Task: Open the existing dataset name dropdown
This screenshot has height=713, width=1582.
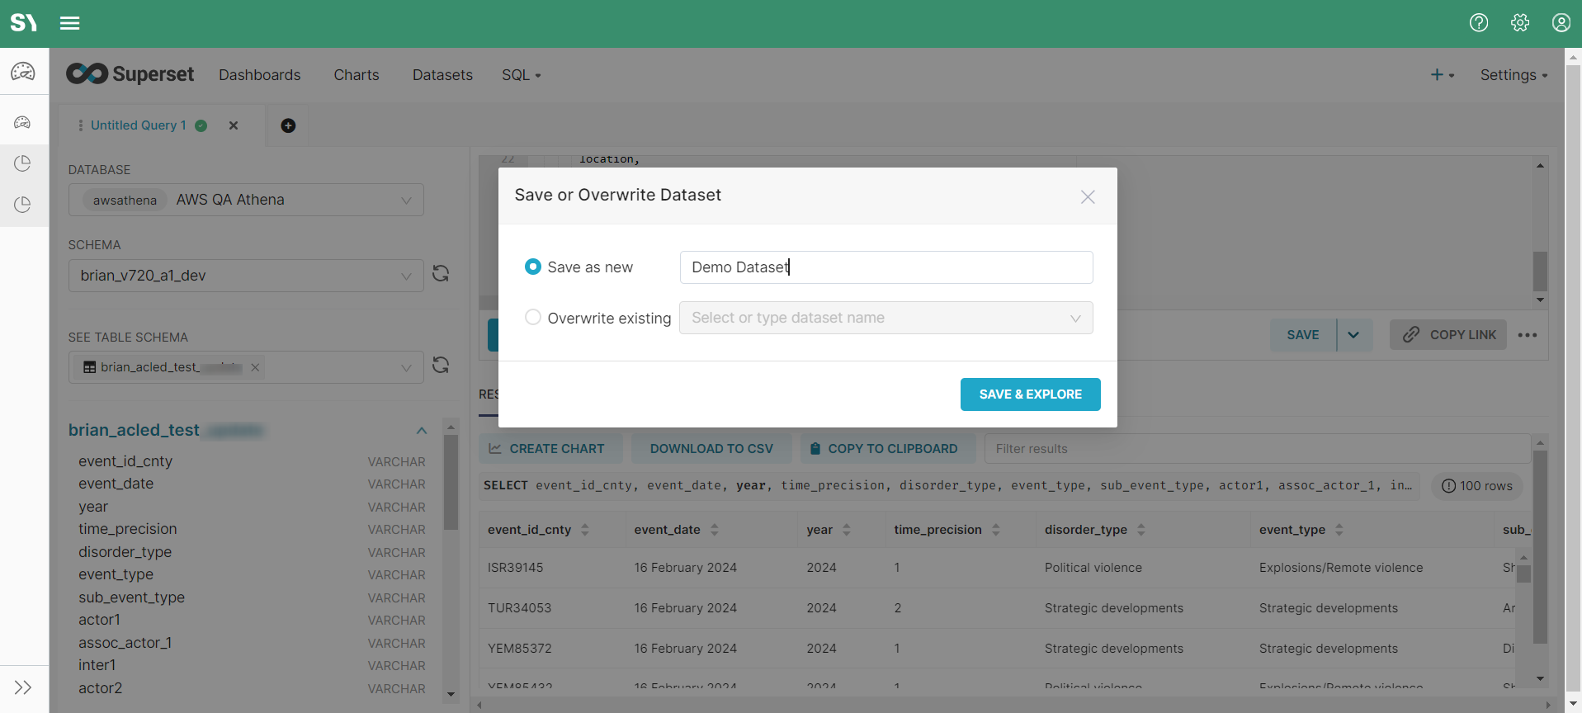Action: coord(885,318)
